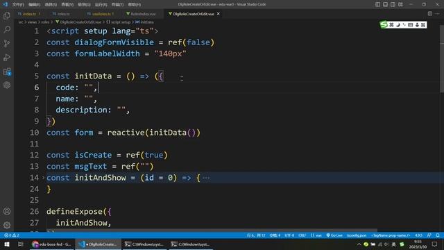
Task: Open the 编辑(E) menu
Action: [x=34, y=5]
